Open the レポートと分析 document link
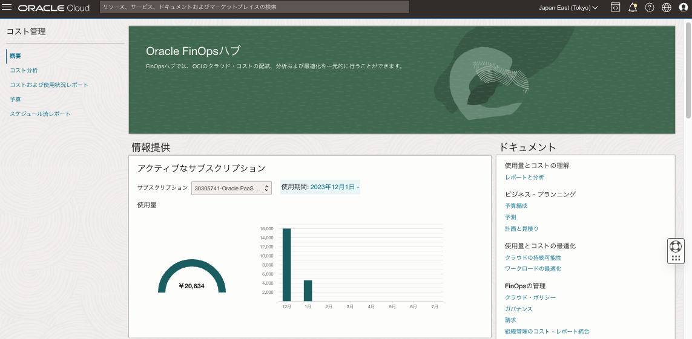Viewport: 692px width, 339px height. point(524,178)
